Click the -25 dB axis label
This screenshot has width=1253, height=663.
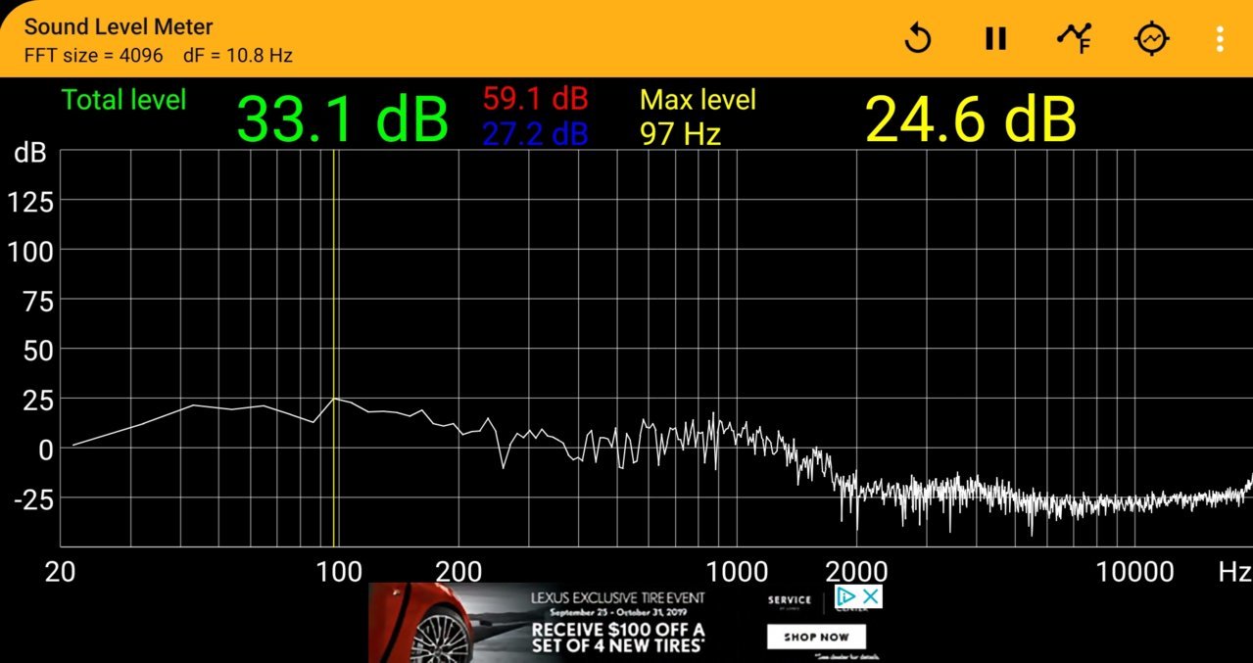[x=33, y=499]
